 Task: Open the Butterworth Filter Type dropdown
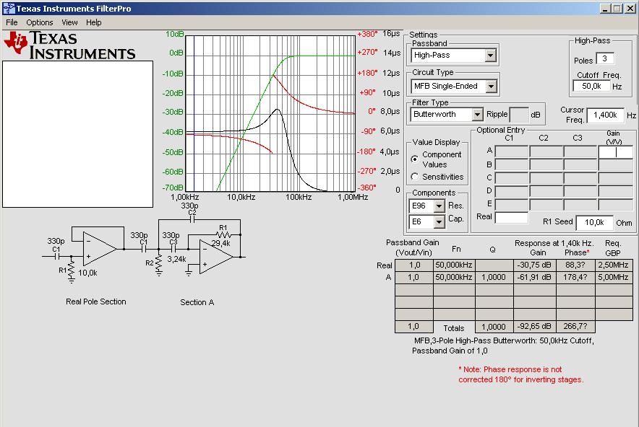coord(476,115)
